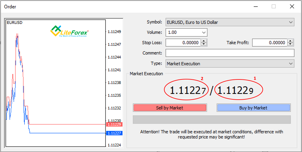The image size is (302, 152).
Task: Click the Take Profit label
Action: tap(238, 43)
